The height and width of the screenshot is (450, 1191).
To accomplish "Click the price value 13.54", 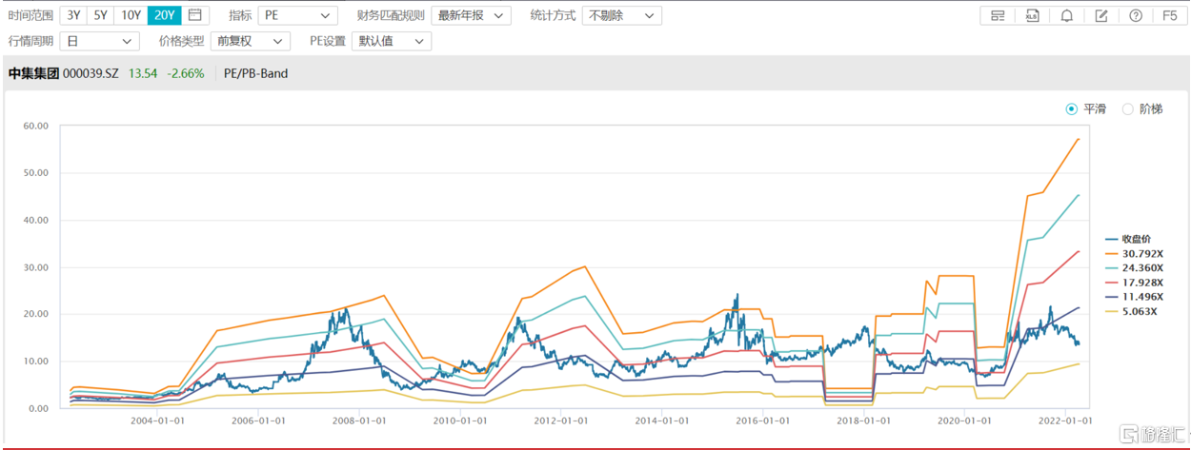I will pyautogui.click(x=143, y=73).
